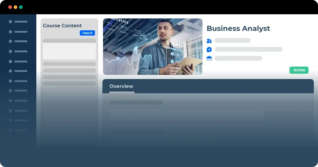The height and width of the screenshot is (167, 318).
Task: Select the second sidebar square icon
Action: point(10,31)
